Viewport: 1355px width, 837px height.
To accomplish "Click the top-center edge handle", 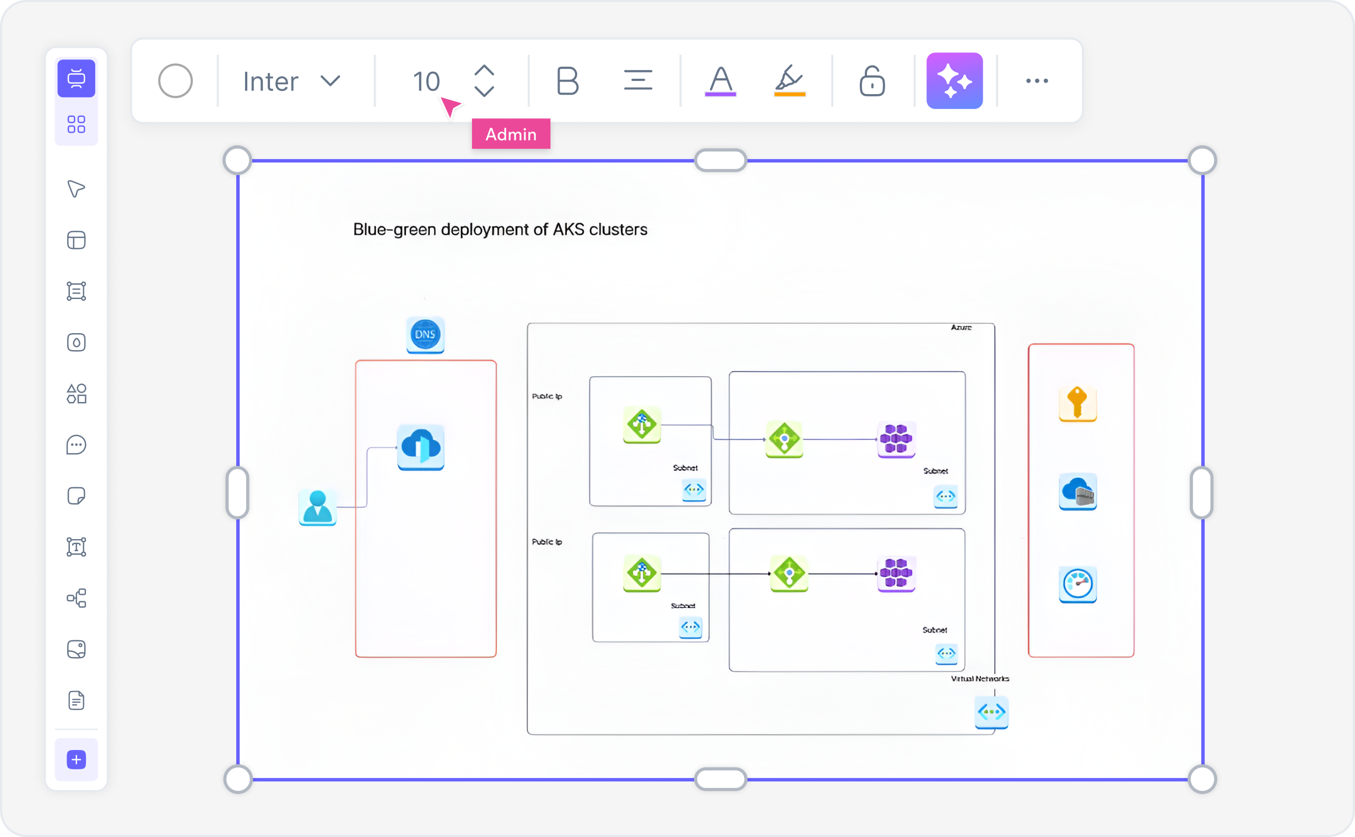I will 720,161.
